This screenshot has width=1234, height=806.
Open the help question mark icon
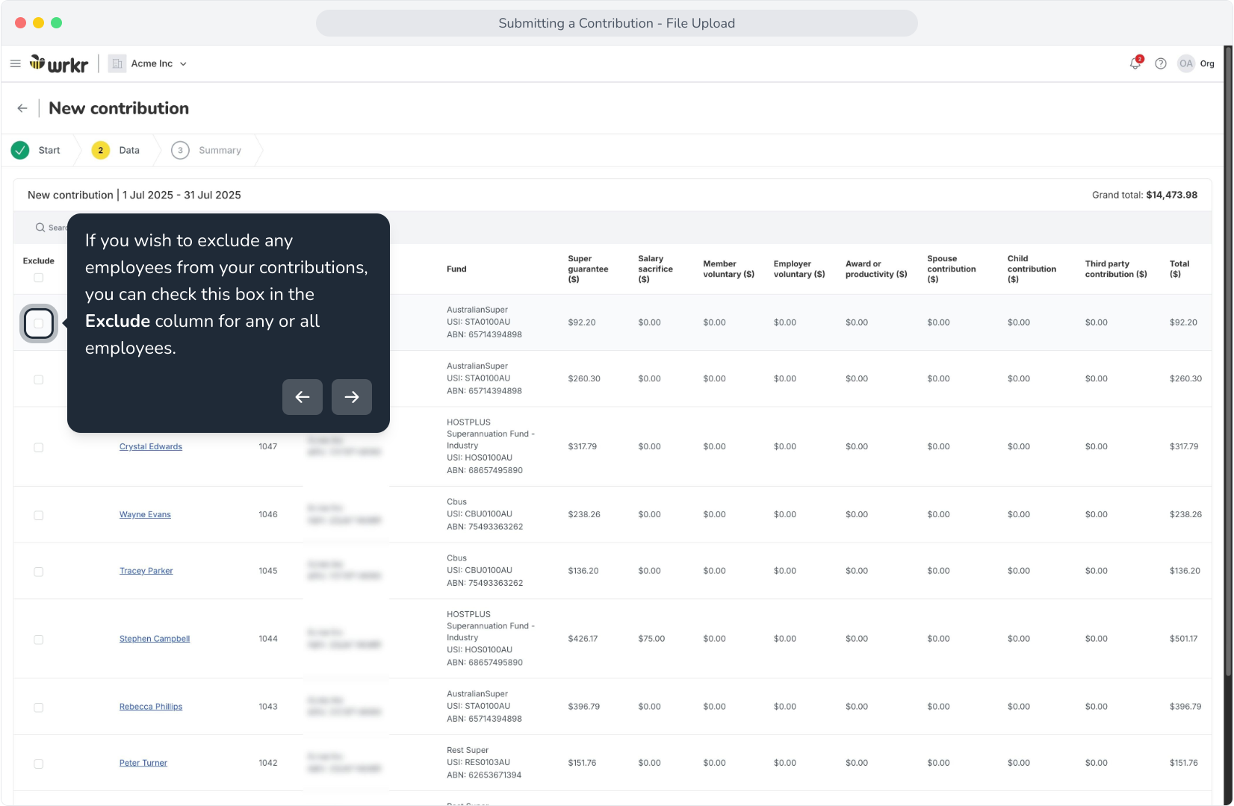[x=1160, y=63]
